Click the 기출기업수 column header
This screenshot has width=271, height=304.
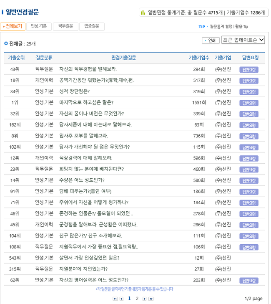pos(199,58)
